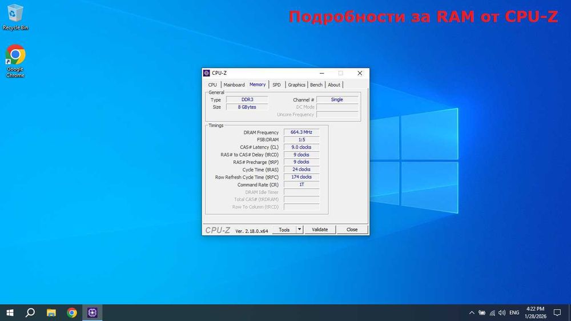Click the empty Row To Column field
Viewport: 571px width, 321px height.
coord(301,207)
